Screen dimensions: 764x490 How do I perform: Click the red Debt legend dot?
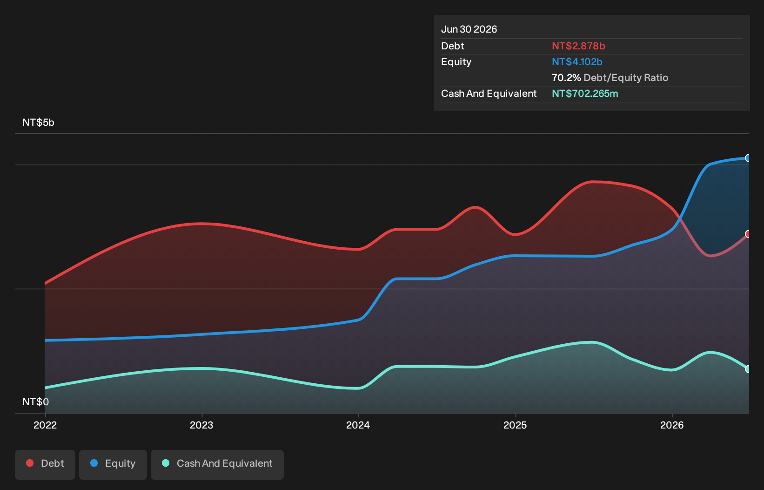click(x=30, y=463)
